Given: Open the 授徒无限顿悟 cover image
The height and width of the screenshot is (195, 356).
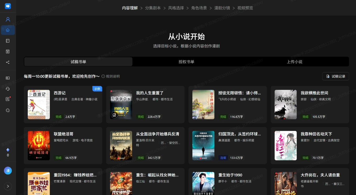Looking at the screenshot, I should 203,105.
